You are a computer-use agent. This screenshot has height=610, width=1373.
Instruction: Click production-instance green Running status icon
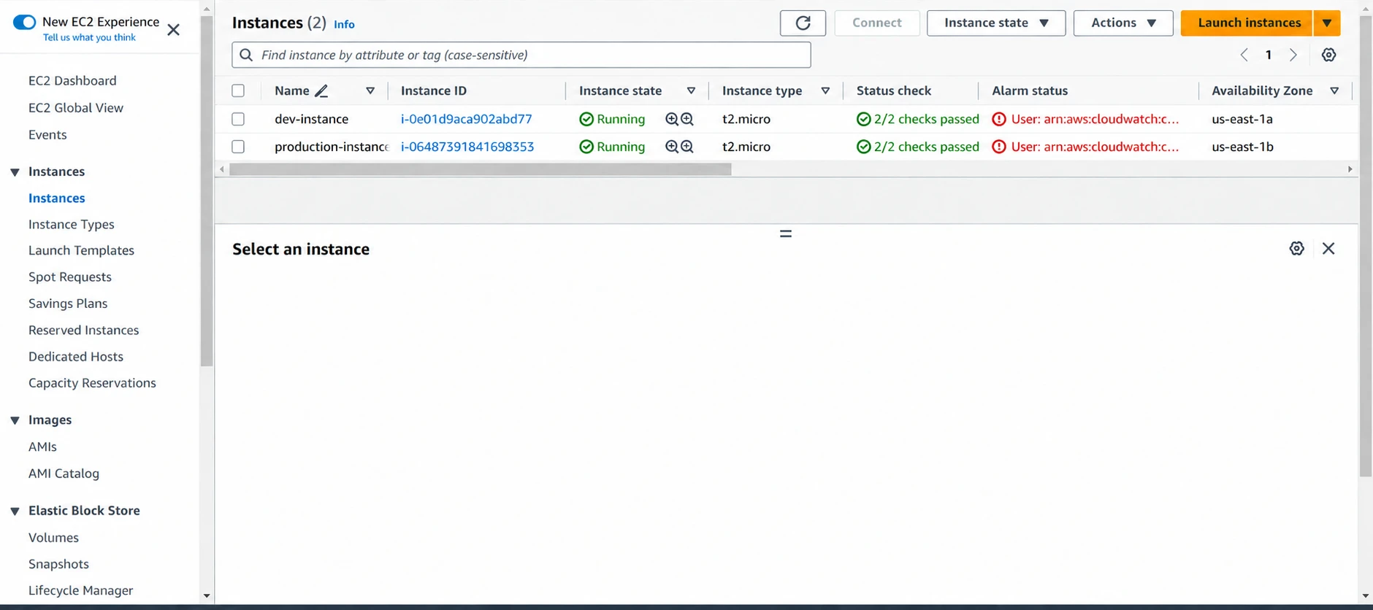pos(586,147)
